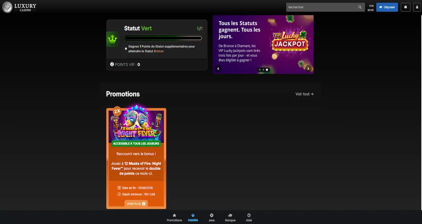
Task: Click the Voir tout link
Action: click(x=304, y=94)
